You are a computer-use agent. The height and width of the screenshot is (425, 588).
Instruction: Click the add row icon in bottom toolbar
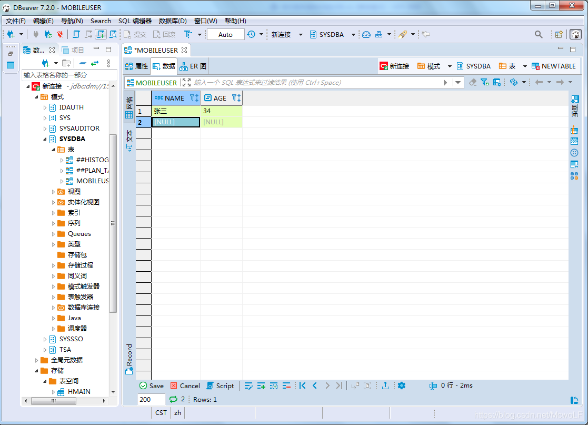click(x=261, y=386)
